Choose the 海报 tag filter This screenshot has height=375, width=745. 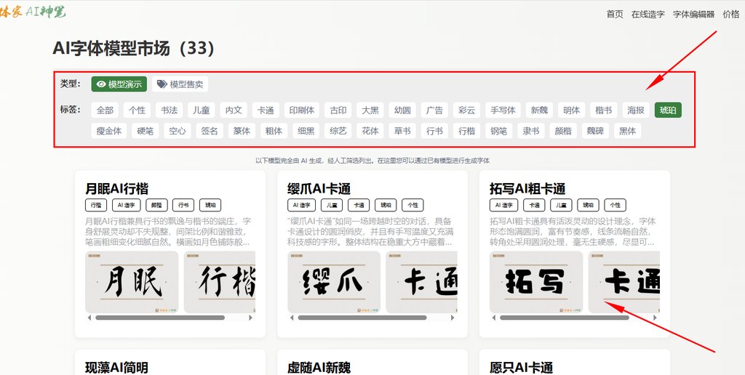pos(636,110)
